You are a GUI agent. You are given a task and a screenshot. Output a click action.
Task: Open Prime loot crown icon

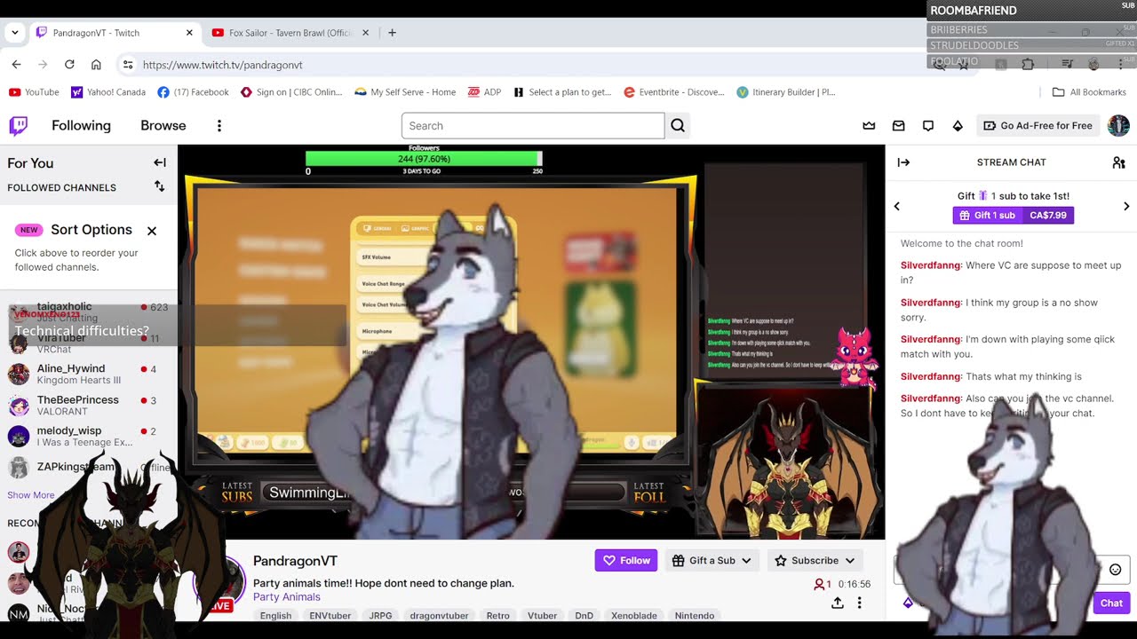click(x=869, y=125)
